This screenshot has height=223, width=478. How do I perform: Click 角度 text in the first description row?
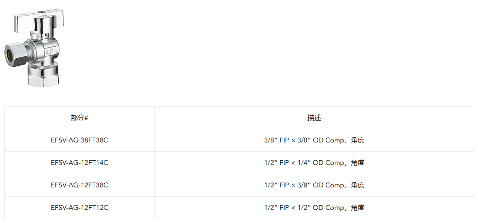pyautogui.click(x=358, y=140)
